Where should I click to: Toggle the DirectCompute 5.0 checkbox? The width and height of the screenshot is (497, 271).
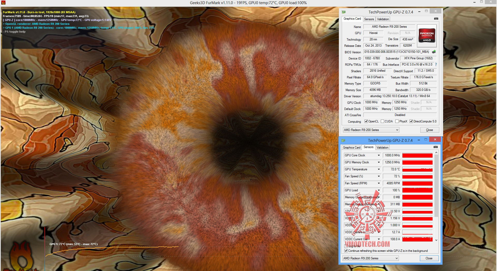coord(411,121)
